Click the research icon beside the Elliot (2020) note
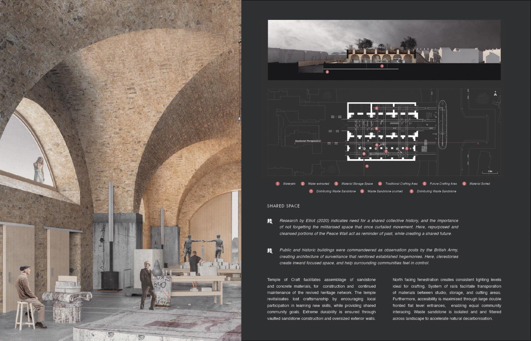Image resolution: width=531 pixels, height=341 pixels. point(270,221)
